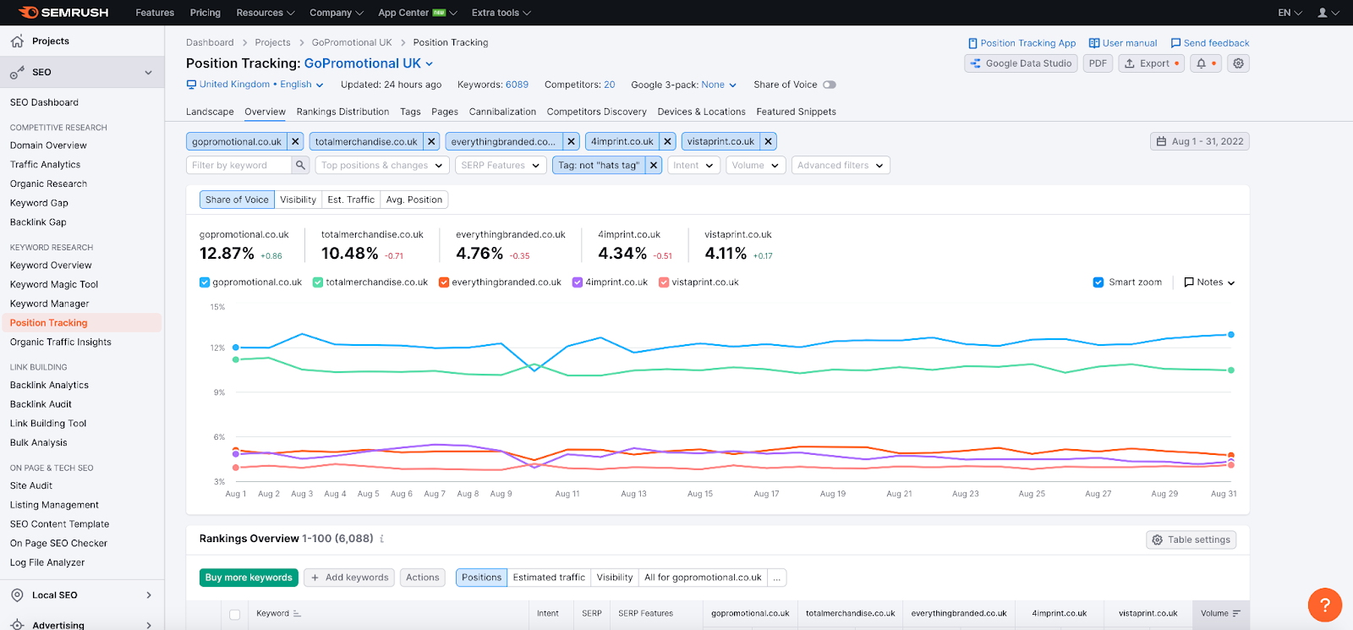Image resolution: width=1353 pixels, height=630 pixels.
Task: Click the notification bell icon
Action: coord(1201,63)
